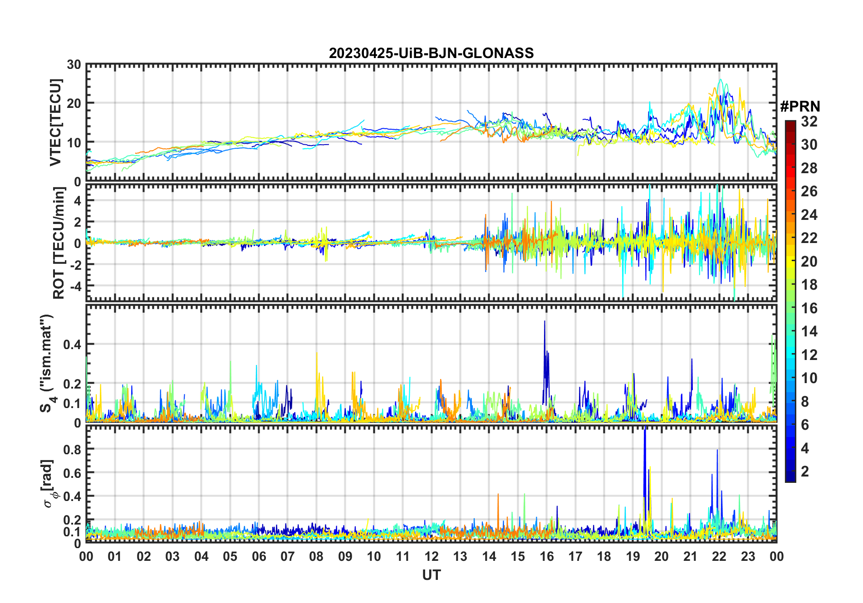Select the VTEC[TECU] y-axis label
Screen dimensions: 863x603
tap(55, 122)
